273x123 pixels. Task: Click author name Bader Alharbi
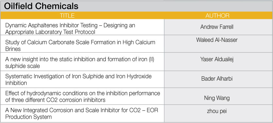coord(217,79)
